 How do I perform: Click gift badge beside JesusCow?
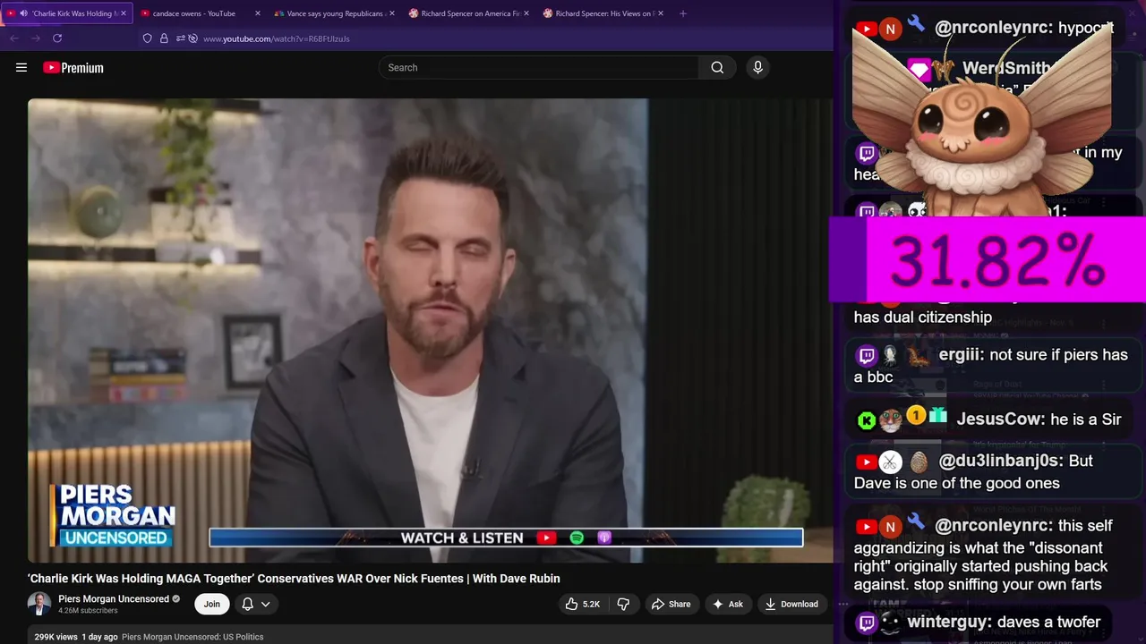pyautogui.click(x=937, y=416)
